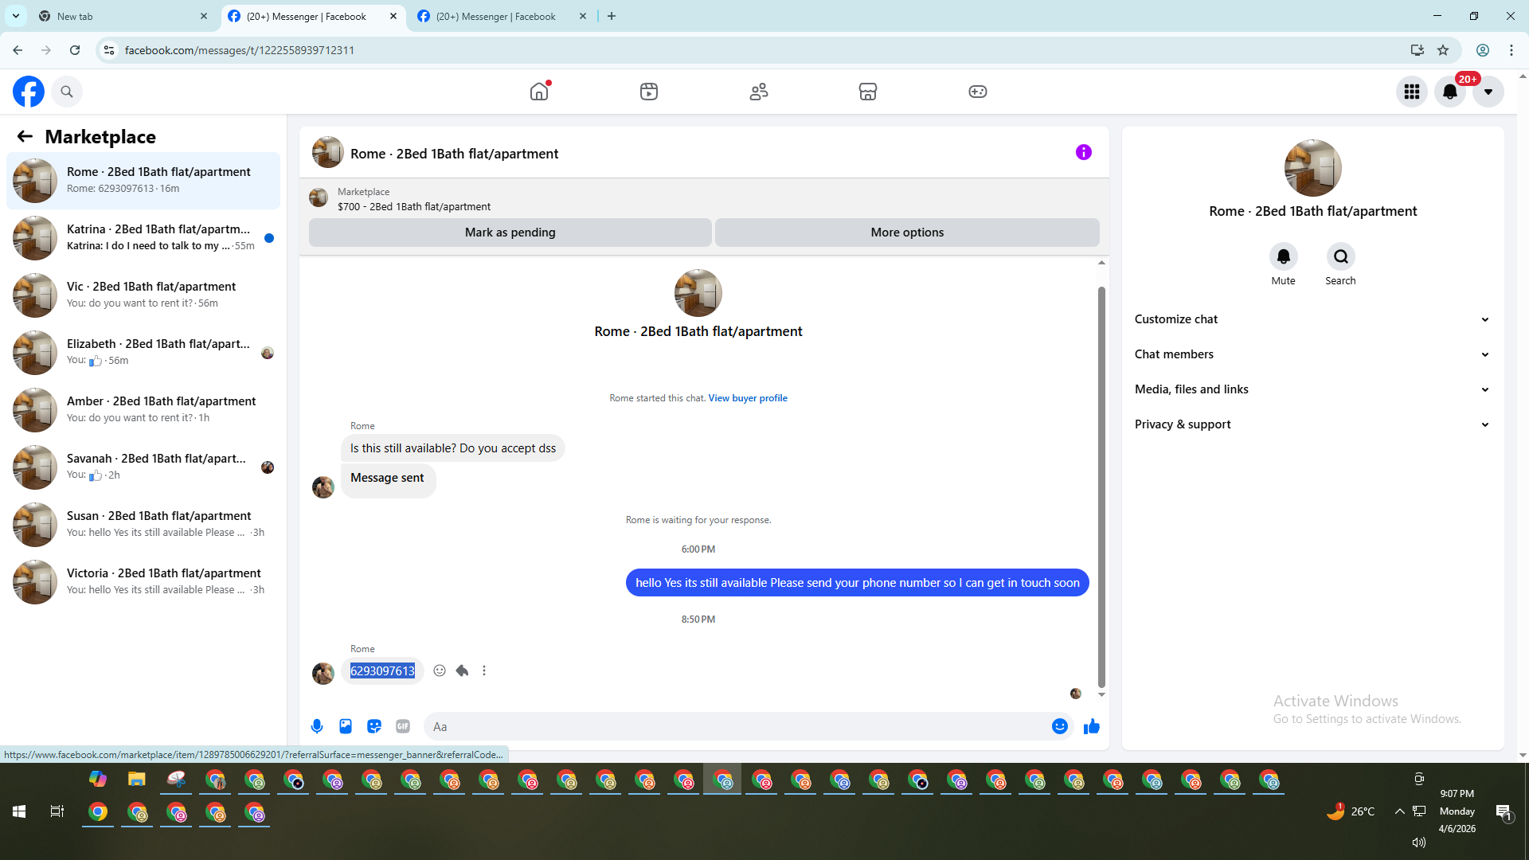Switch to the New tab browser tab
The width and height of the screenshot is (1529, 860).
(x=123, y=16)
